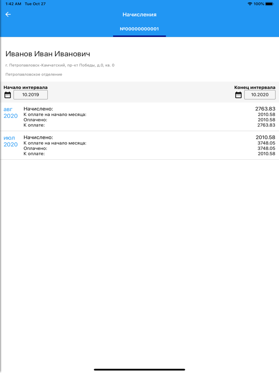The image size is (279, 373).
Task: Tap the July accrued amount 2010.58
Action: point(265,137)
